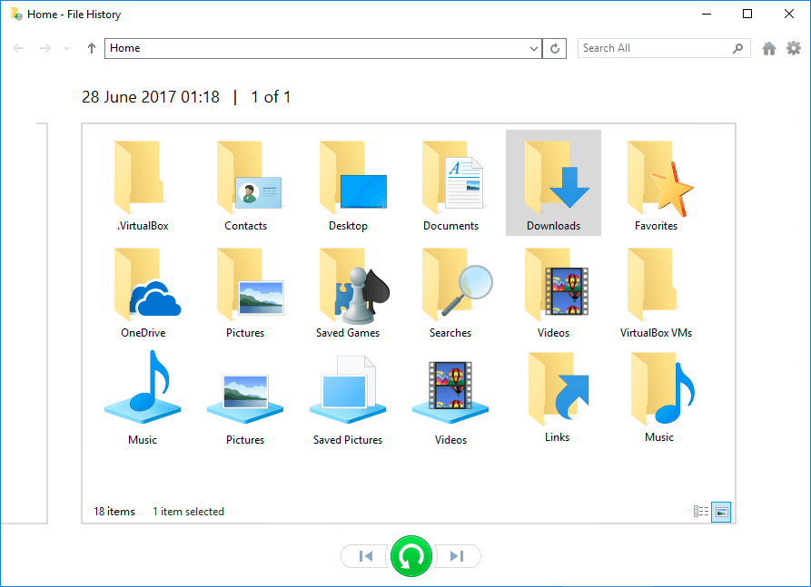Image resolution: width=811 pixels, height=587 pixels.
Task: Switch to details view
Action: (x=701, y=512)
